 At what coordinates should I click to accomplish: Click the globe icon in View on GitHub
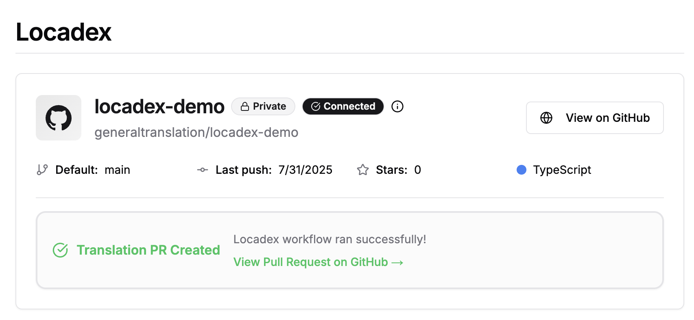[x=546, y=118]
